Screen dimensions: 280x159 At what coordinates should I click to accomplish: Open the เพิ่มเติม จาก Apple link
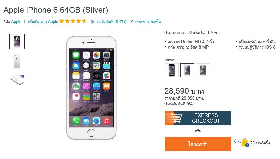(43, 22)
